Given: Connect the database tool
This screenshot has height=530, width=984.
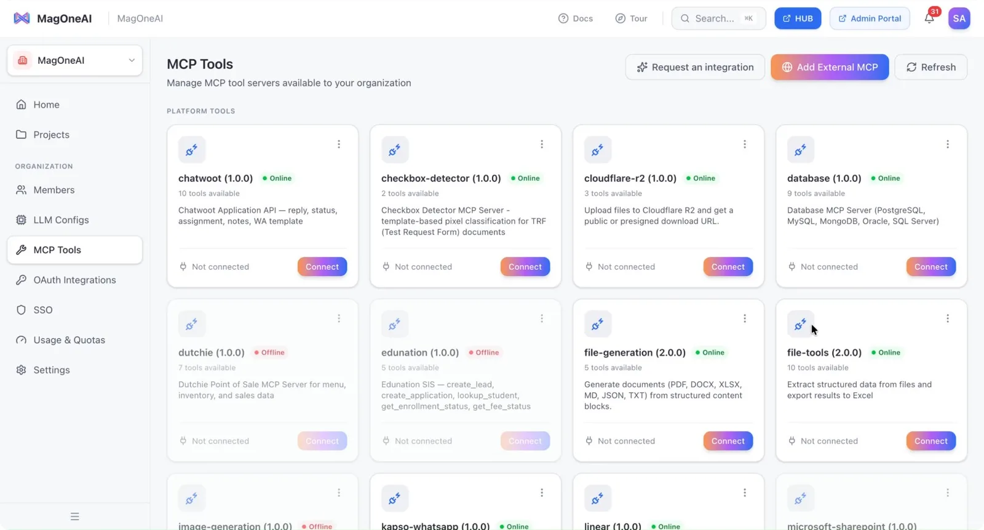Looking at the screenshot, I should pos(931,267).
